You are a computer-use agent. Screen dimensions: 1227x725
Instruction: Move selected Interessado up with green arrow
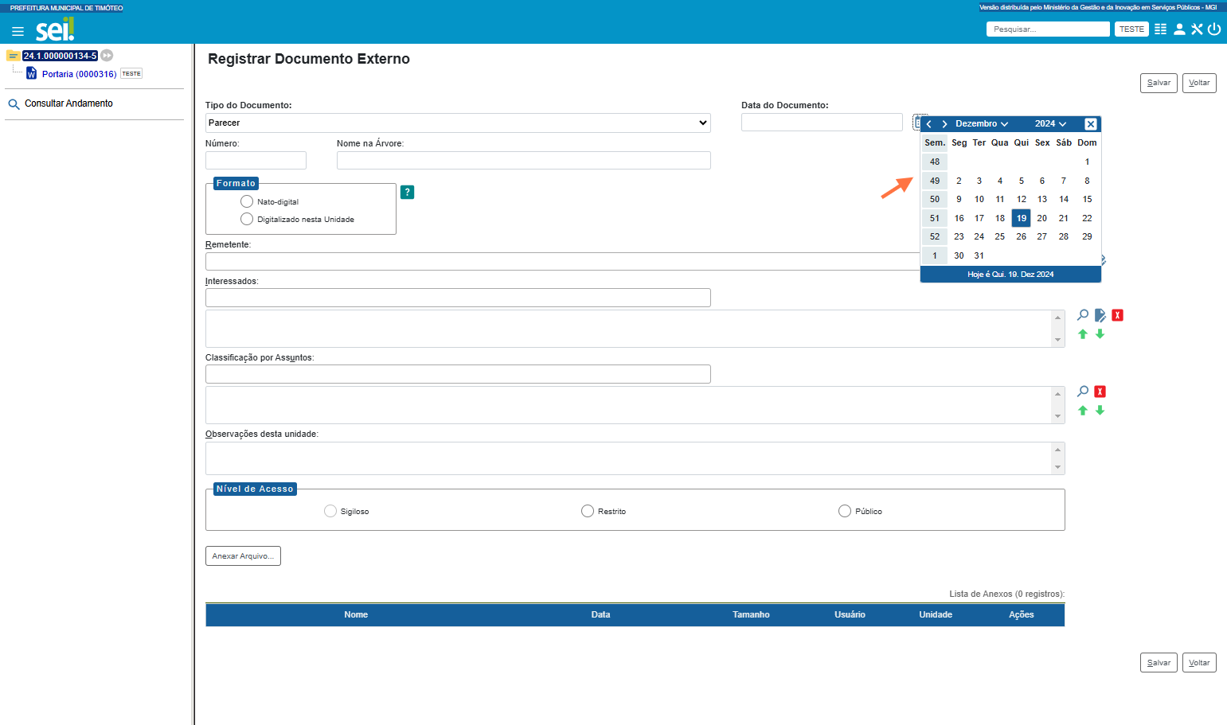click(1083, 334)
